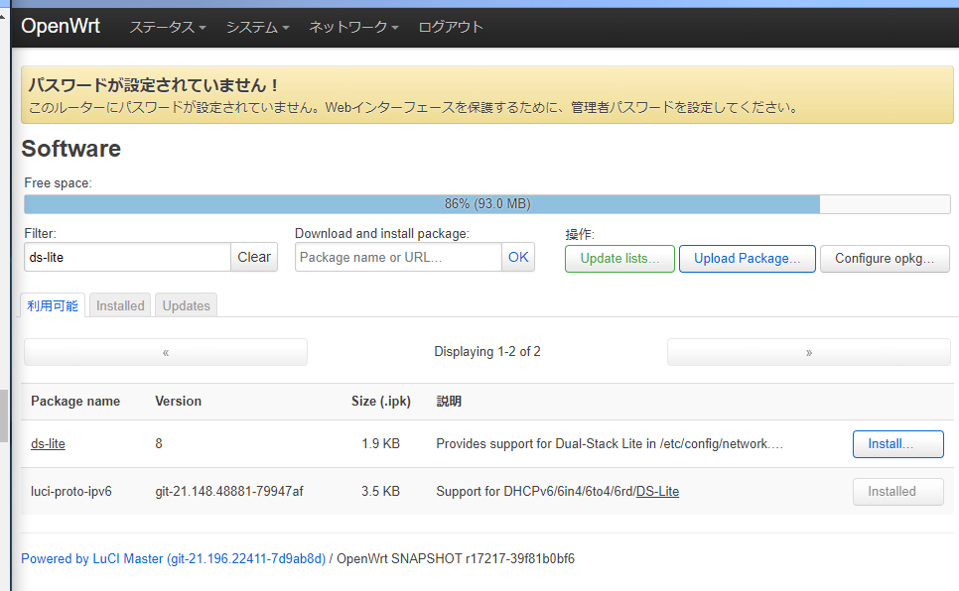Viewport: 959px width, 591px height.
Task: Open the Powered by LuCI Master link
Action: pos(173,558)
